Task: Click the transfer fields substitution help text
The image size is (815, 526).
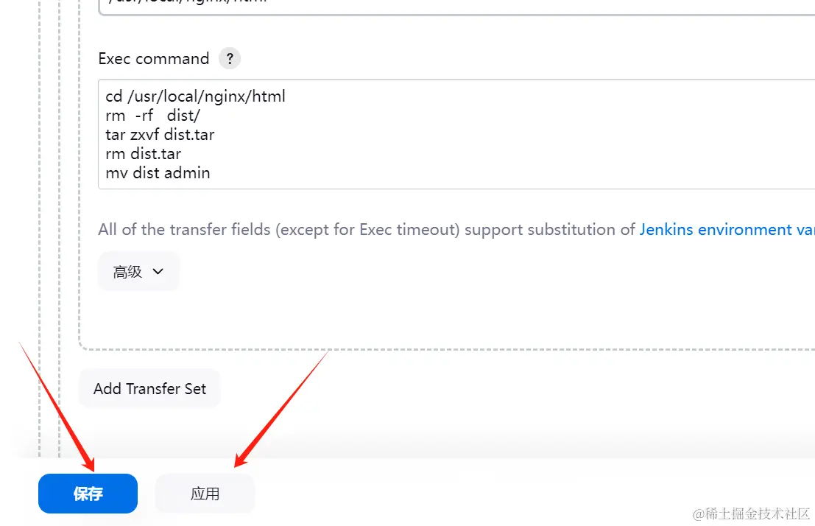Action: pyautogui.click(x=367, y=229)
